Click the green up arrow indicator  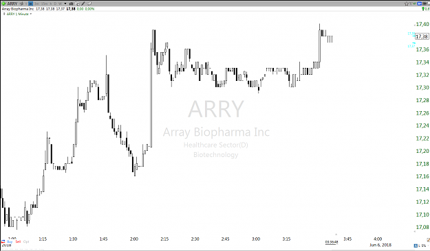(x=423, y=9)
